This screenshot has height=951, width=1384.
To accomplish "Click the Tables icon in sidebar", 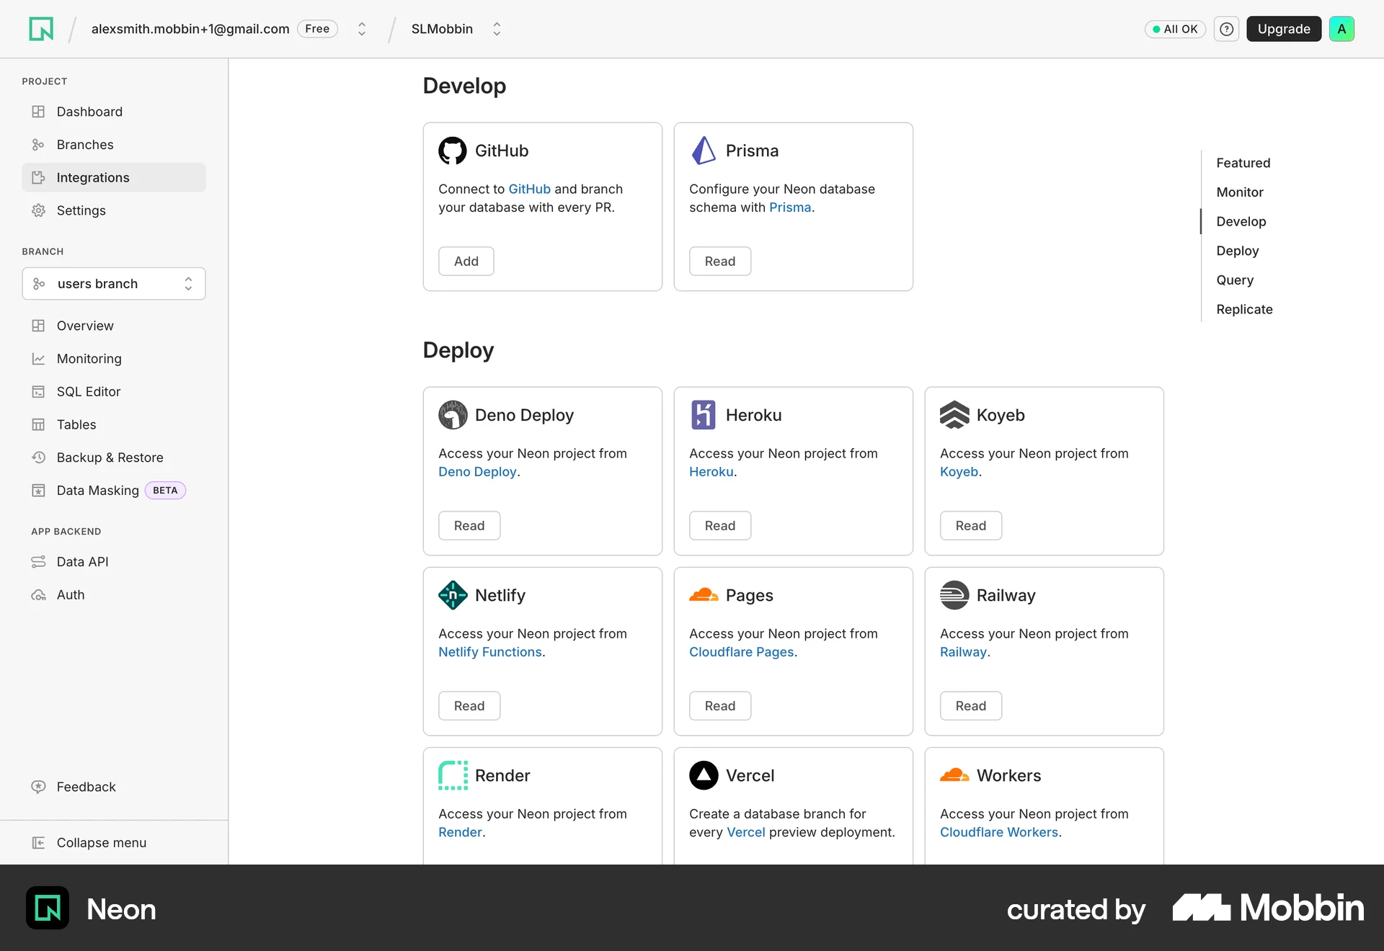I will coord(38,424).
